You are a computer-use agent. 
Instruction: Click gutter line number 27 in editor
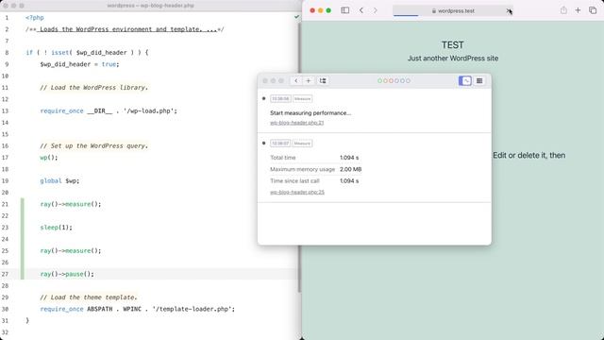[x=5, y=274]
